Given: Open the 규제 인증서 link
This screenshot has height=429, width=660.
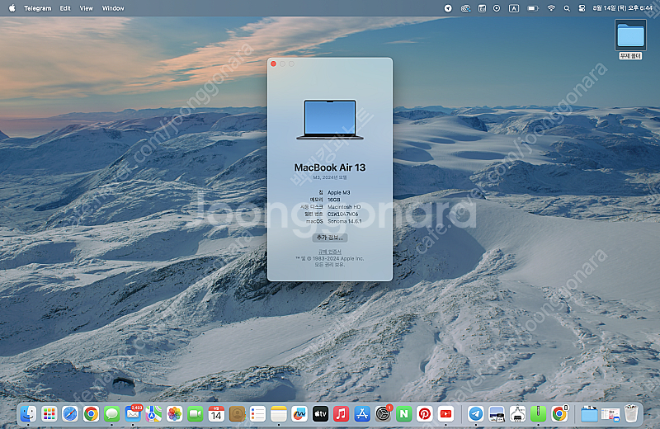Looking at the screenshot, I should coord(330,252).
